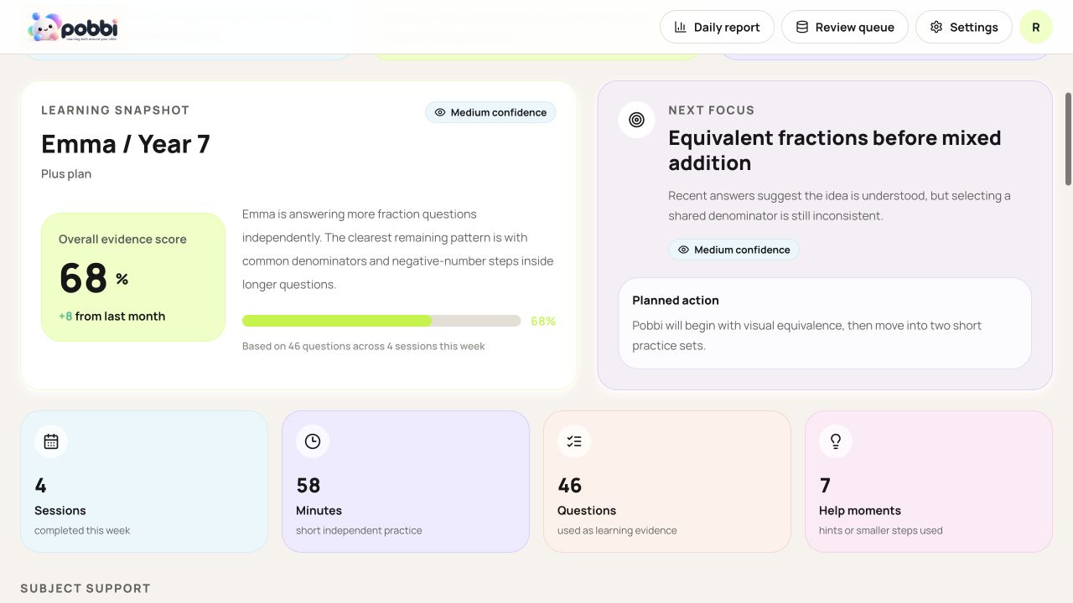
Task: Open Settings
Action: tap(964, 27)
